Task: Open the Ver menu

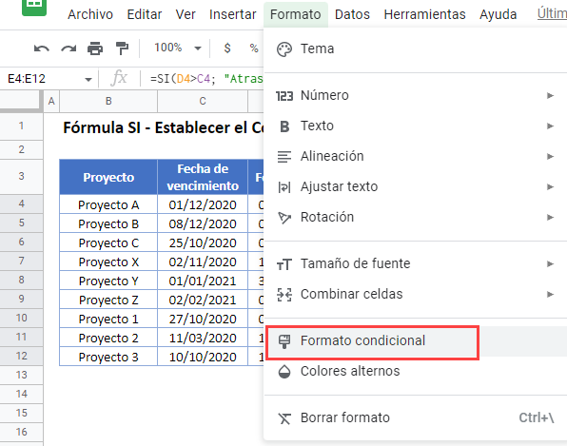Action: click(x=186, y=14)
